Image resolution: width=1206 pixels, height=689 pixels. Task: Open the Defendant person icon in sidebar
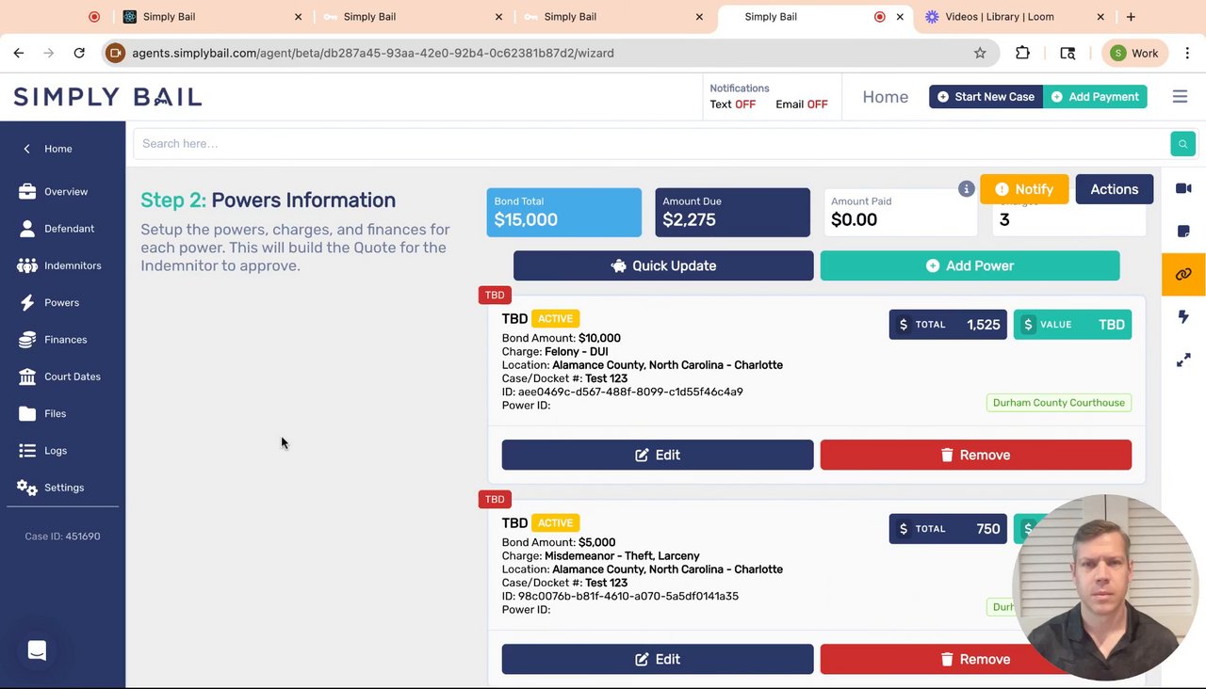click(x=27, y=228)
